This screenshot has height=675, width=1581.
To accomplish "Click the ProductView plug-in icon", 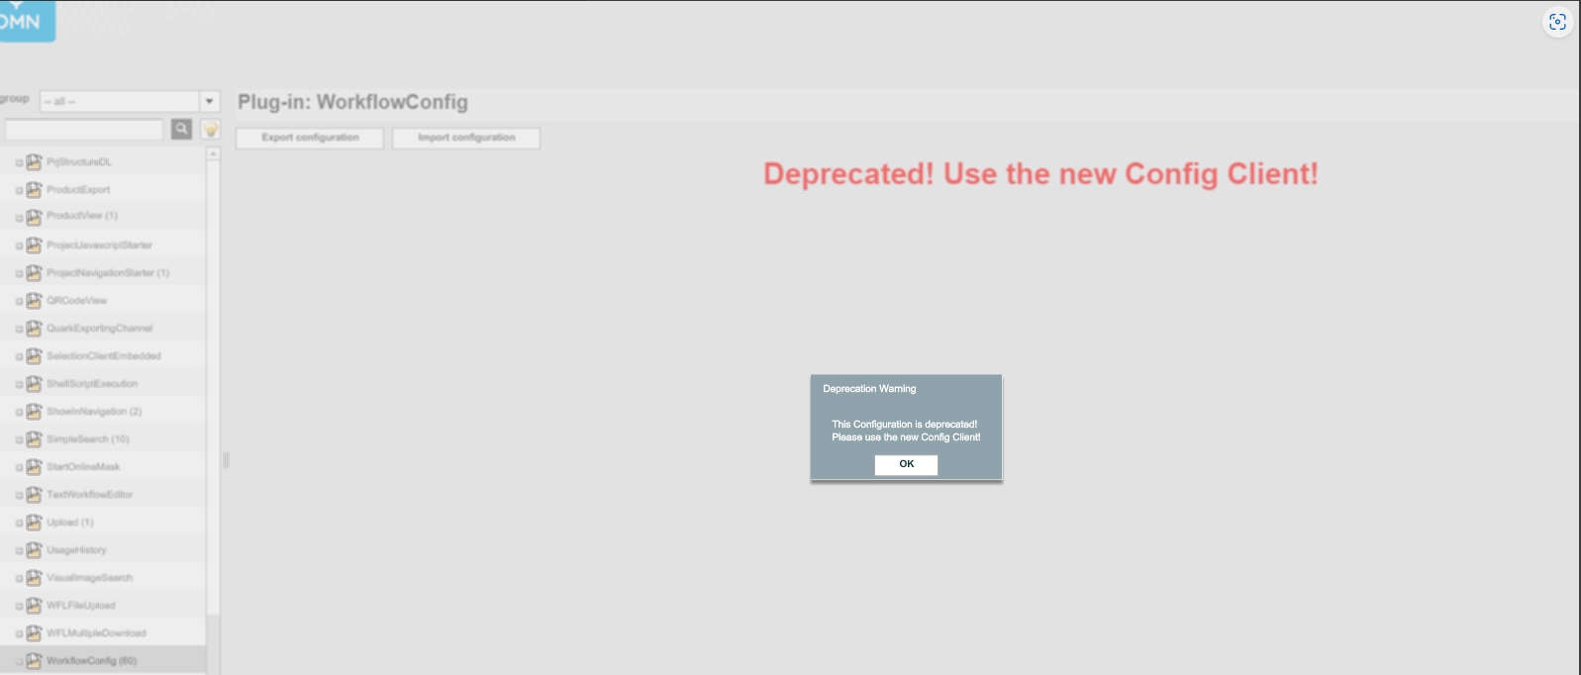I will 35,216.
